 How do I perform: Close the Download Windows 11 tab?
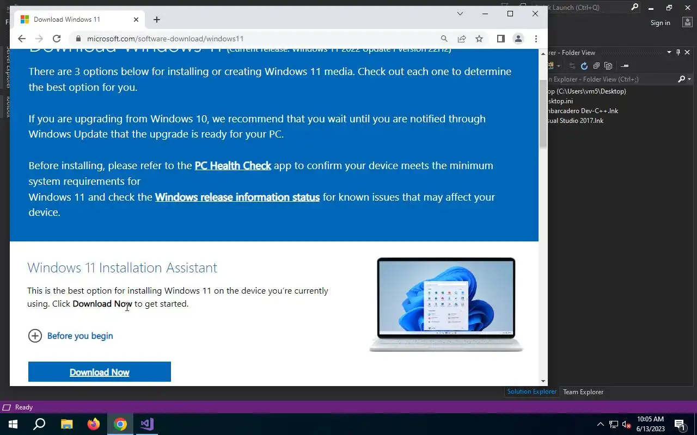coord(136,20)
